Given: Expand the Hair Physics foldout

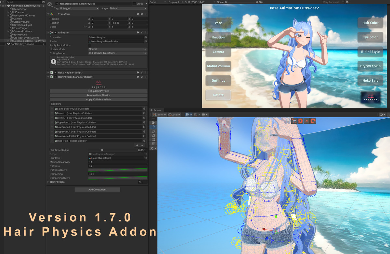Looking at the screenshot, I should point(48,182).
